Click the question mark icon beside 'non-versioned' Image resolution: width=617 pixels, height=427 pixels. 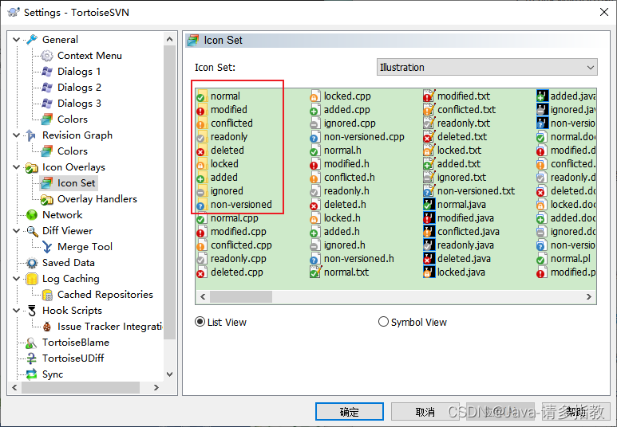tap(200, 206)
